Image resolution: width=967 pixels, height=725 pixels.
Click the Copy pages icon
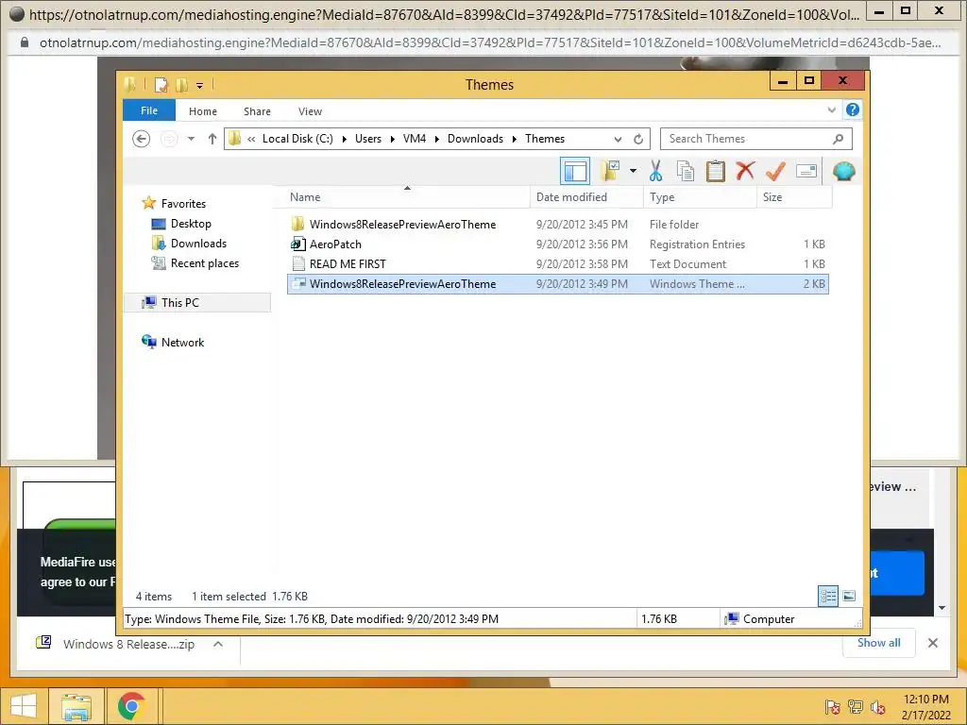(686, 171)
